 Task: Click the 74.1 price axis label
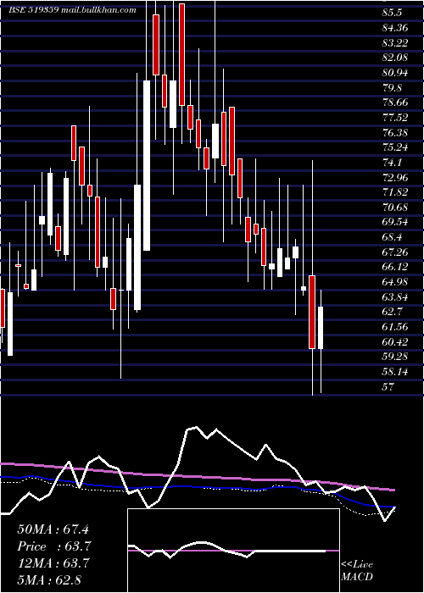(x=392, y=163)
